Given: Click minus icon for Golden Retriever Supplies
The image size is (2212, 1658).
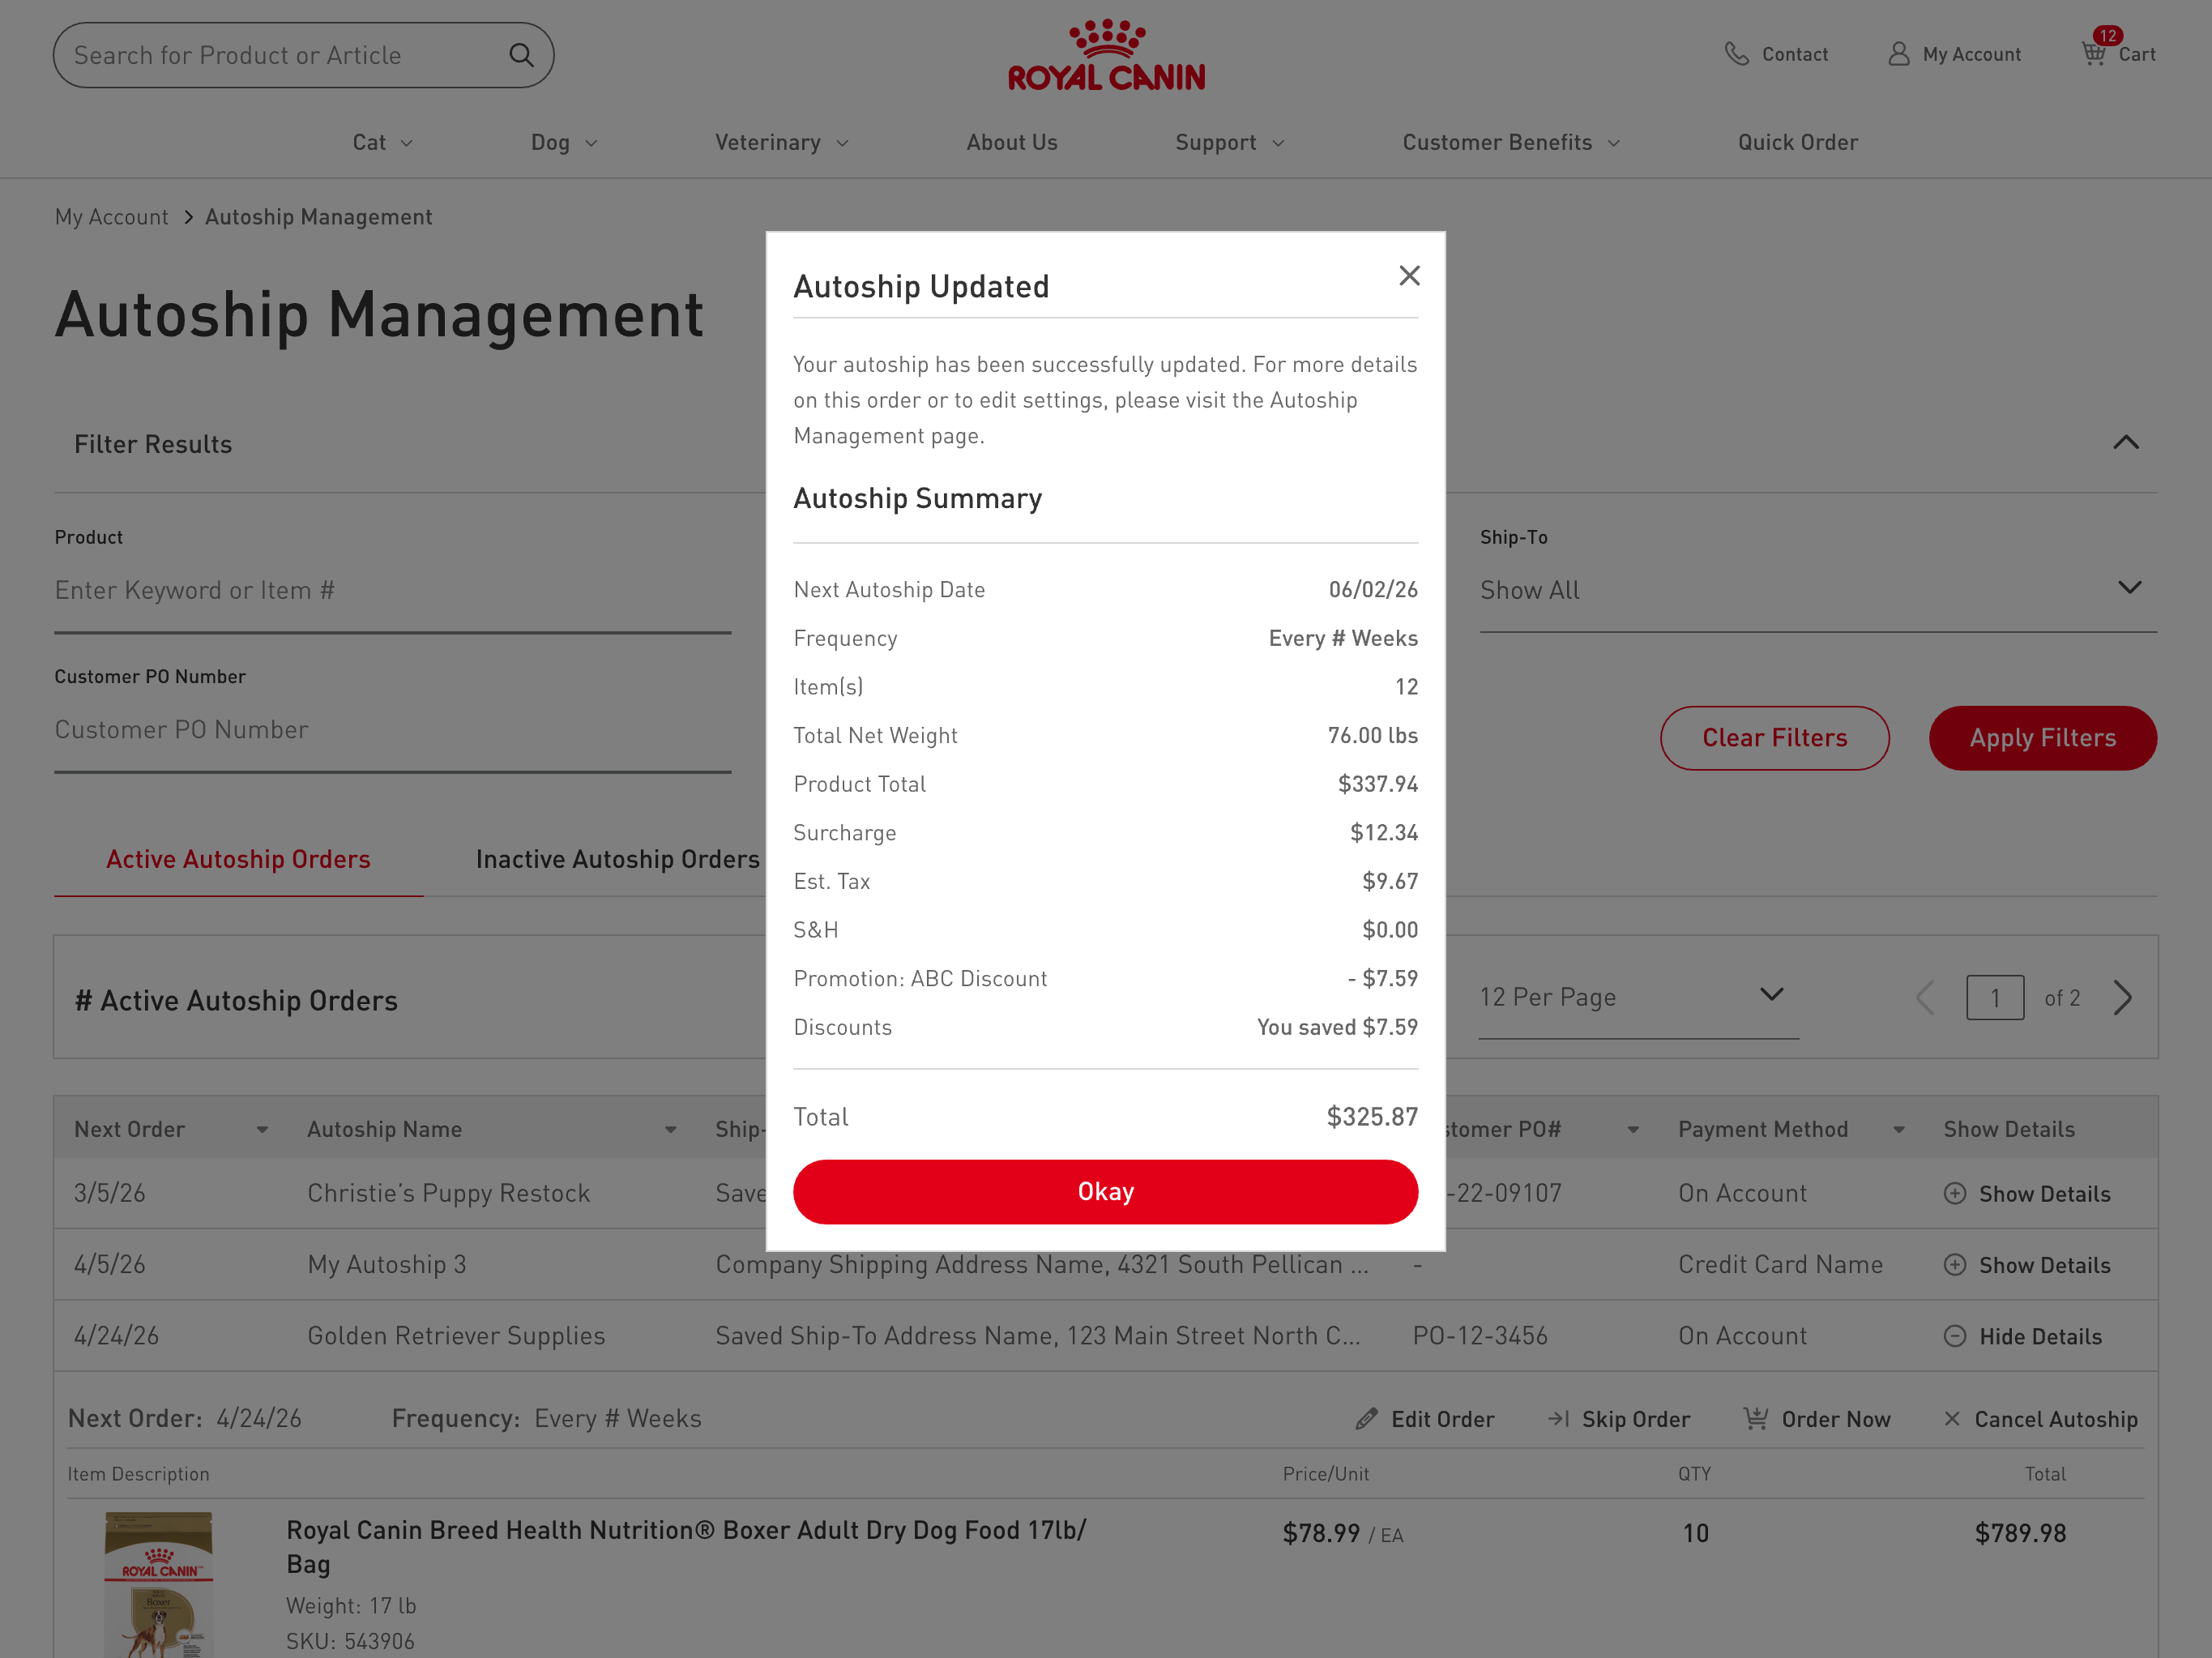Looking at the screenshot, I should [x=1954, y=1336].
